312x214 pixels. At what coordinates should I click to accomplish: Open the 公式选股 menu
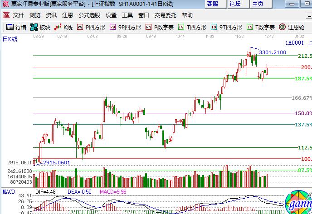point(89,15)
